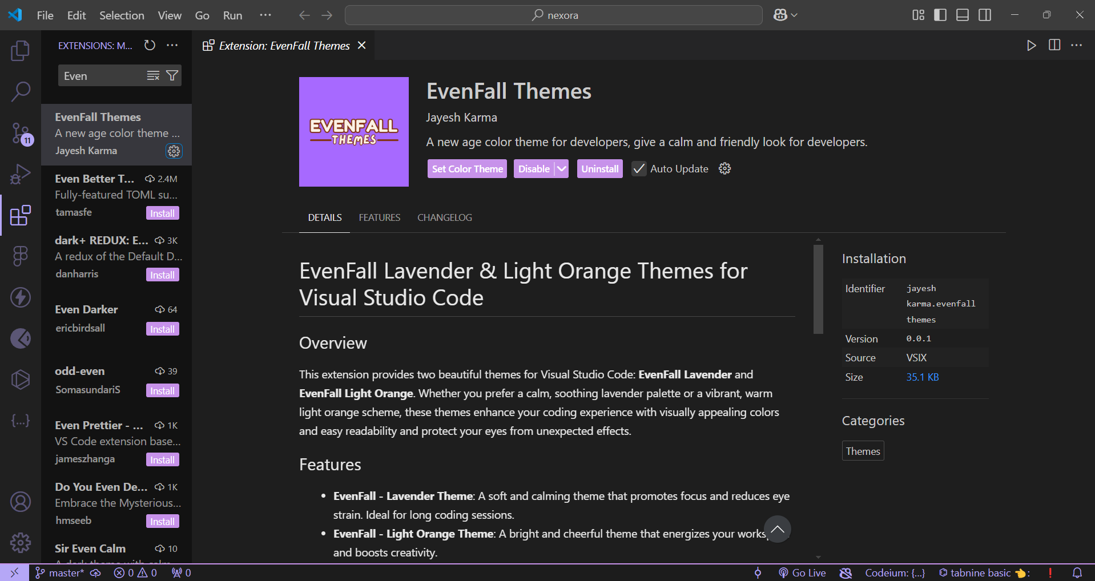The image size is (1095, 581).
Task: Open remote window button in status bar
Action: 15,572
